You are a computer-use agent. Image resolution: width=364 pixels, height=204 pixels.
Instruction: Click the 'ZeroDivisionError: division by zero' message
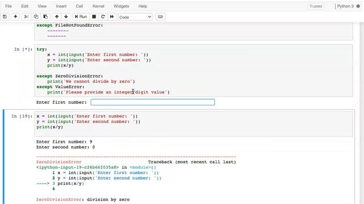coord(83,199)
